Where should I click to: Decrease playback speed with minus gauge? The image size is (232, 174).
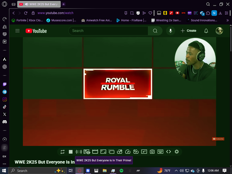[120, 152]
